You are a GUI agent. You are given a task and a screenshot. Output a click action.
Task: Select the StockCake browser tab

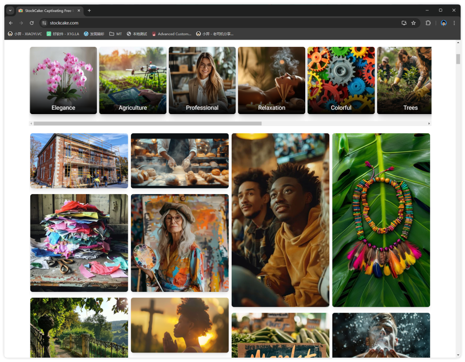coord(47,10)
